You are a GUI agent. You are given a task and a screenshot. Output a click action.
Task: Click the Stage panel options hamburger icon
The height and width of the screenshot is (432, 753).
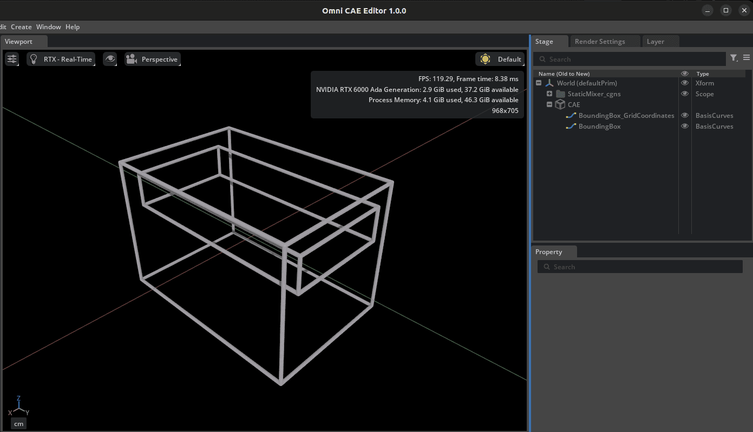pyautogui.click(x=747, y=57)
